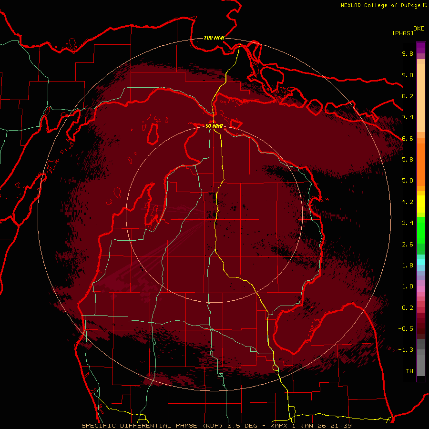Click the 5.0 scale value

(408, 181)
